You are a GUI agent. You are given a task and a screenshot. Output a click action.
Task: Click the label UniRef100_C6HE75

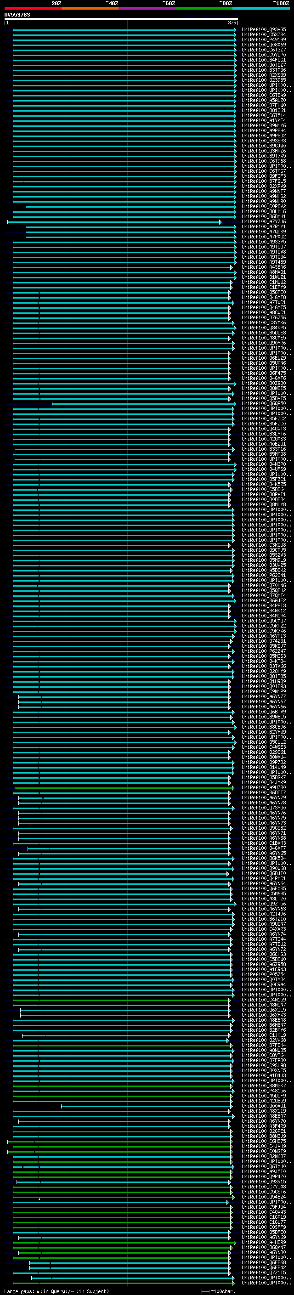[x=264, y=1141]
